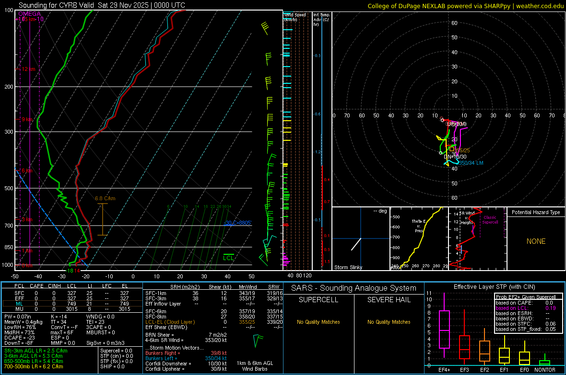Click the 'Effective Layer STP (with CIN)' title

494,287
